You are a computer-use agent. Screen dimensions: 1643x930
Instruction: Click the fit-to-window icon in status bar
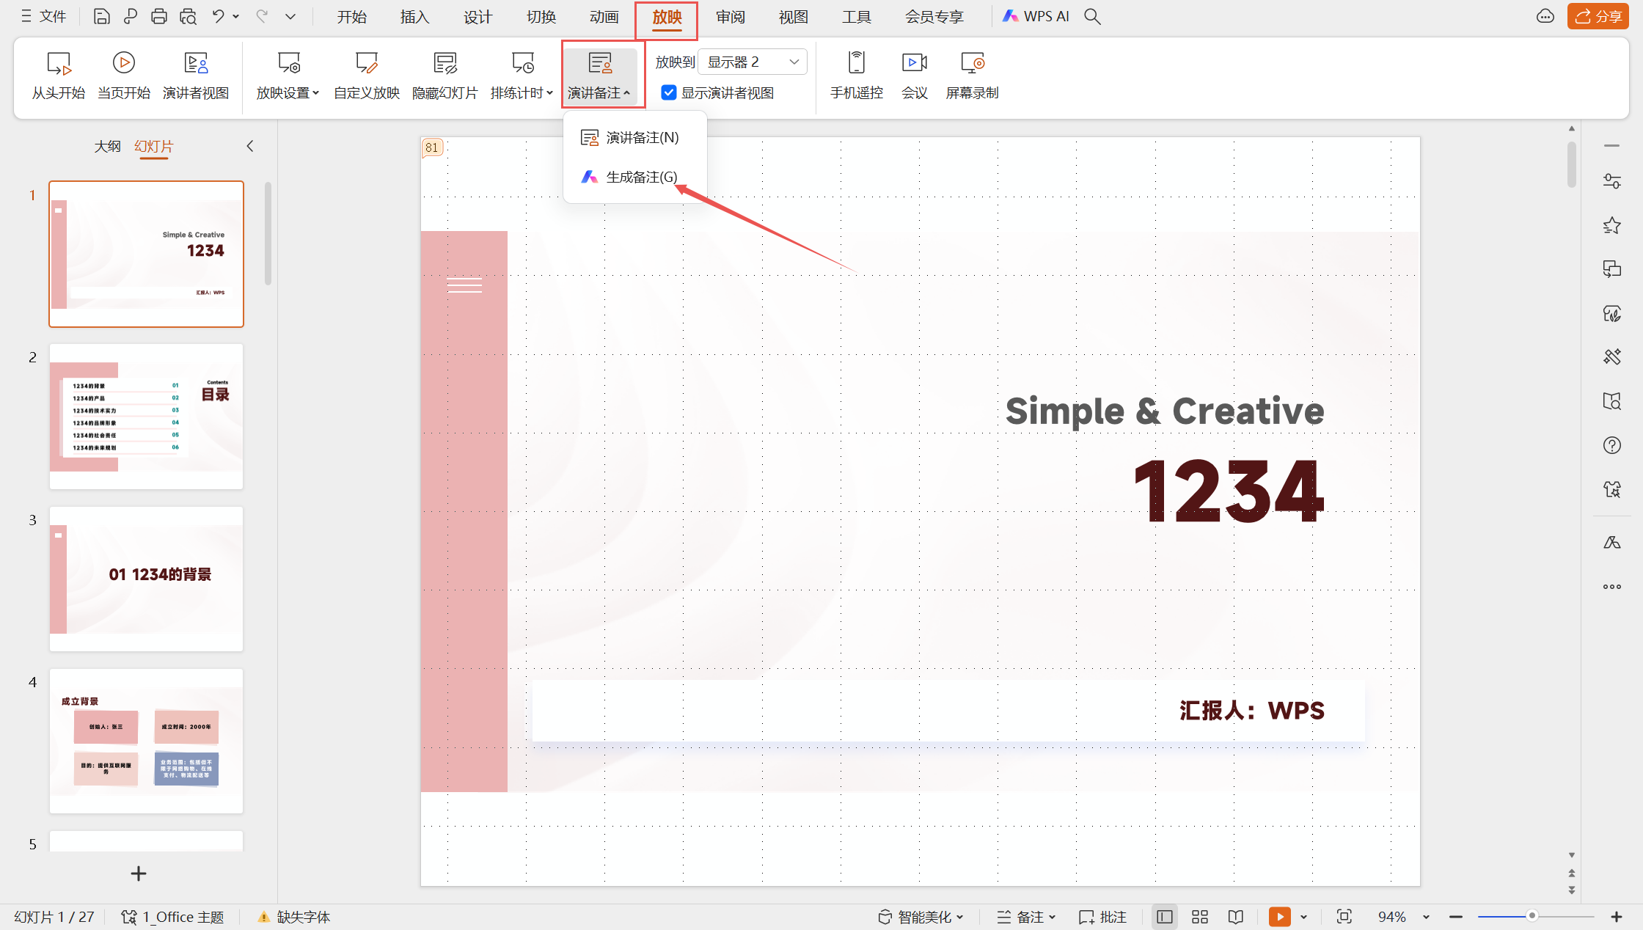(1344, 917)
